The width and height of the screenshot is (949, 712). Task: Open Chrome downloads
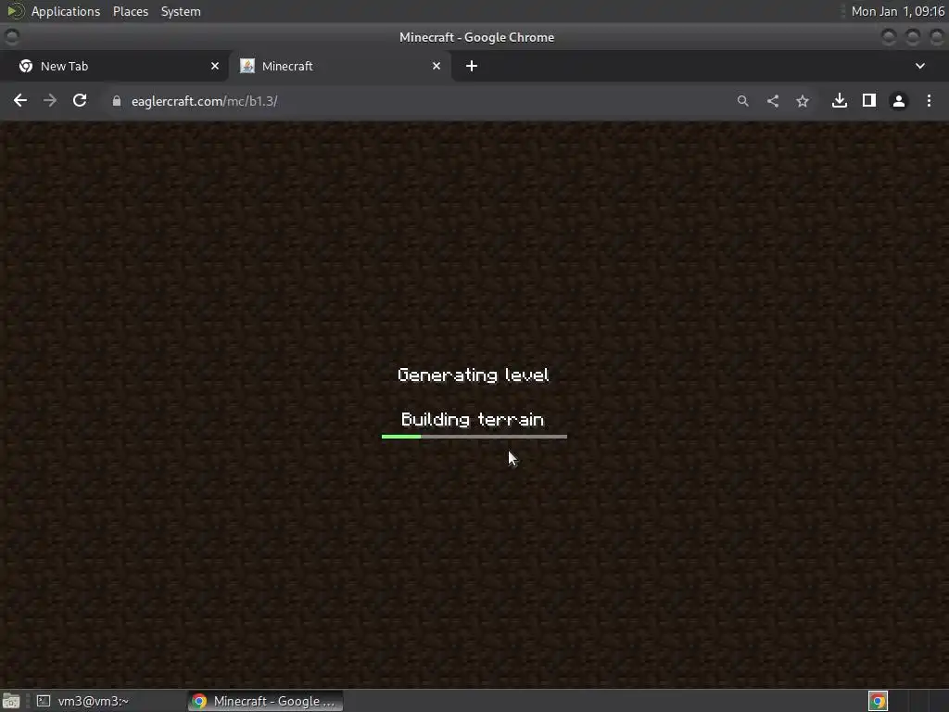pos(840,100)
